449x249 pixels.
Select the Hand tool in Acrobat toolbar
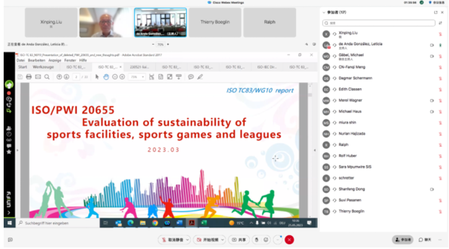(x=106, y=77)
